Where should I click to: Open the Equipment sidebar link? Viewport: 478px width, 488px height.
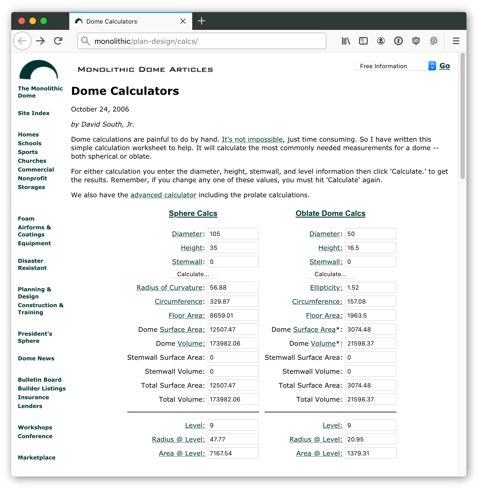(x=34, y=243)
